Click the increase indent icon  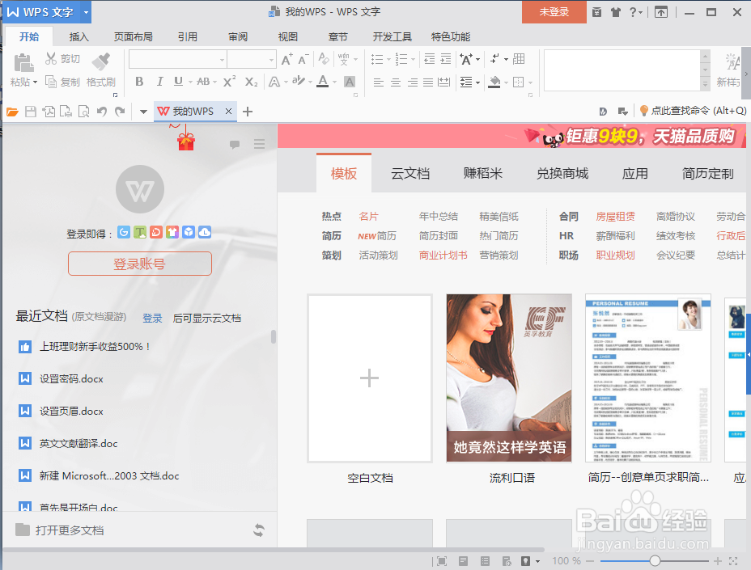point(446,59)
